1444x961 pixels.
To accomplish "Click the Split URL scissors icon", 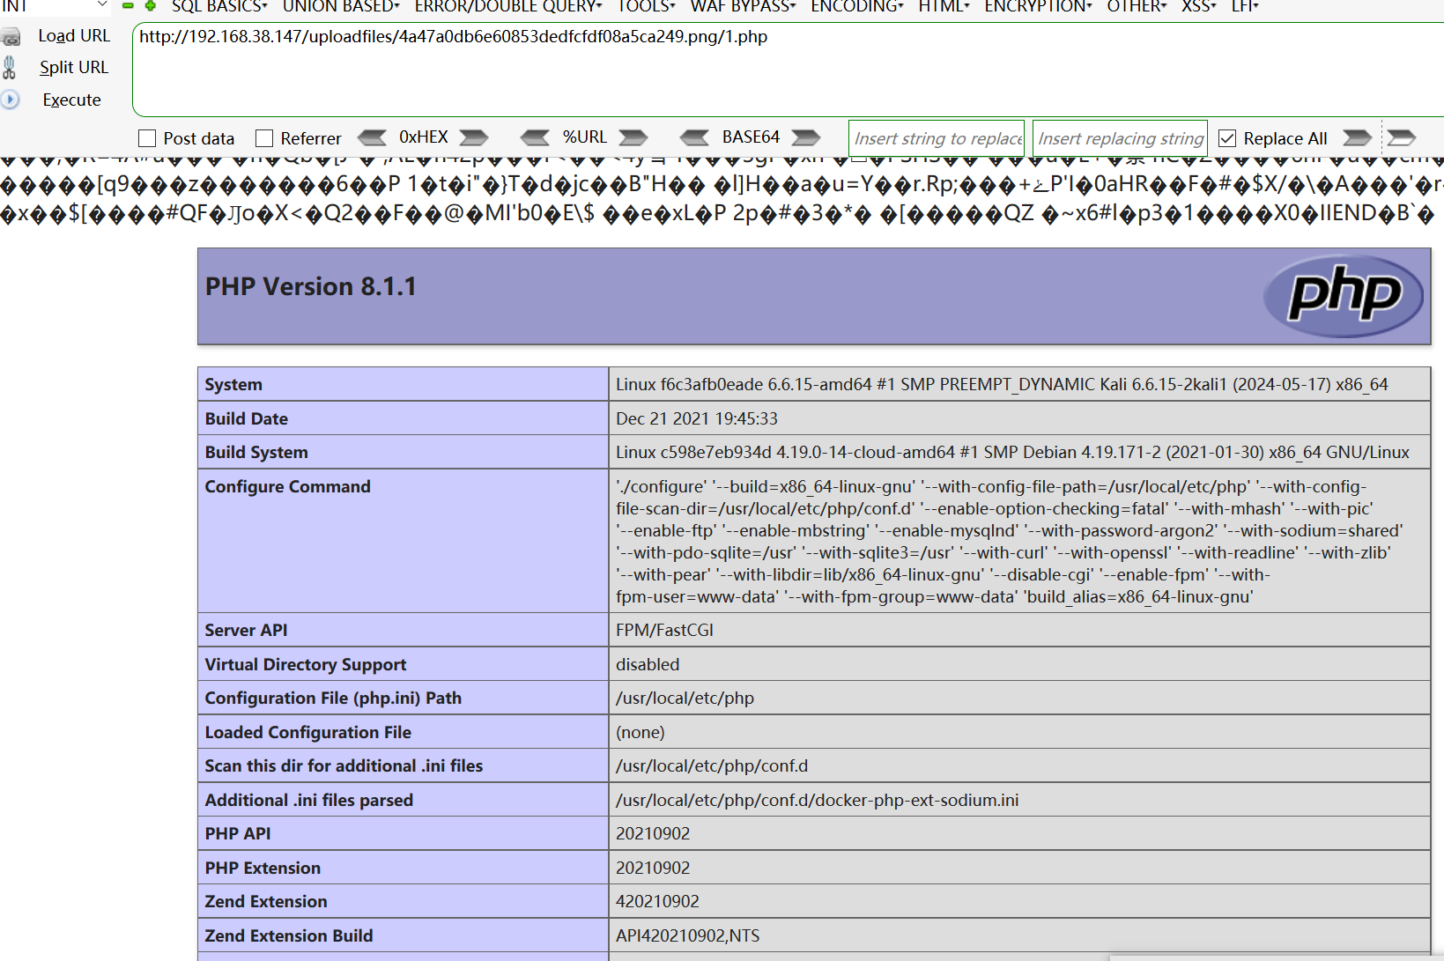I will coord(10,68).
